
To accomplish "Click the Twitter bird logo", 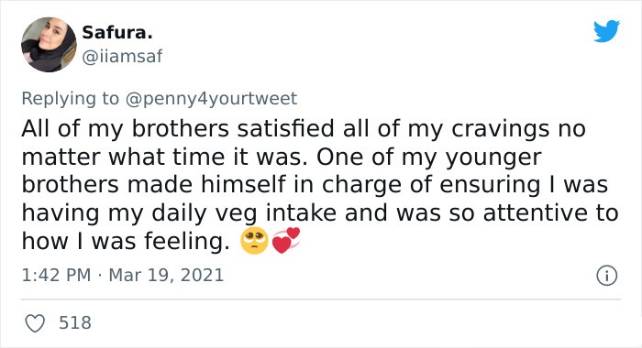I will point(606,31).
